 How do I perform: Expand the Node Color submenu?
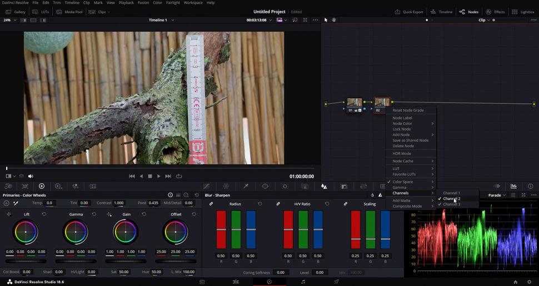[411, 123]
